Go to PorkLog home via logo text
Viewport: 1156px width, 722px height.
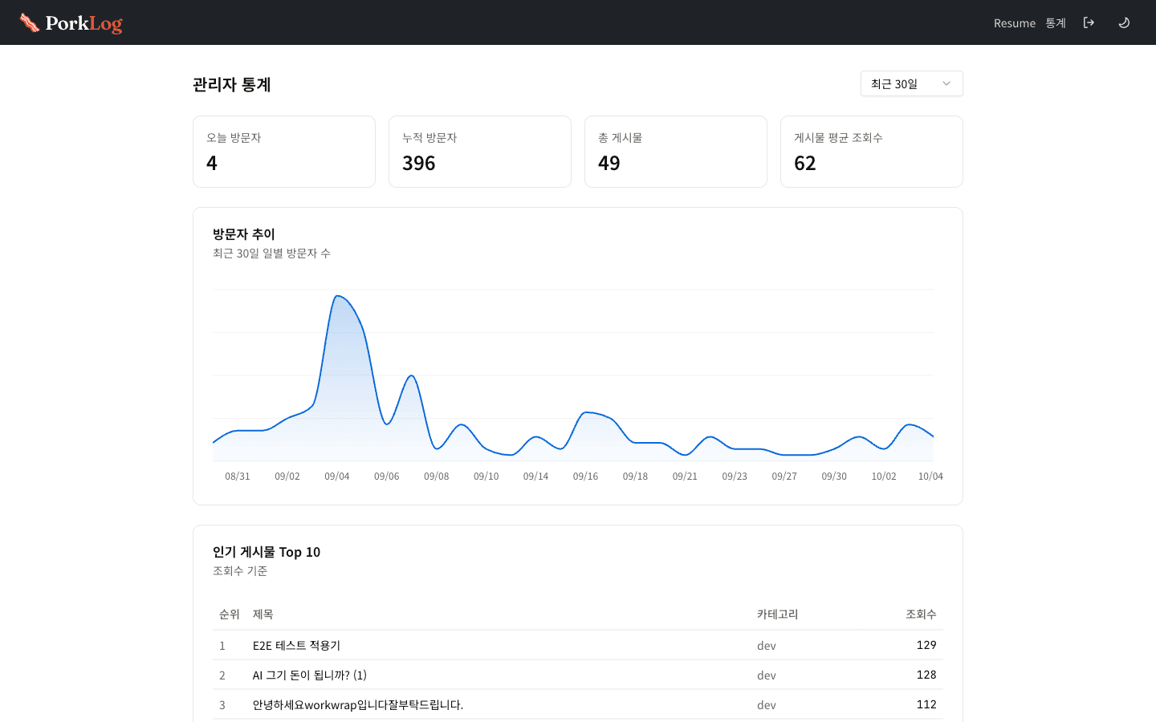84,23
